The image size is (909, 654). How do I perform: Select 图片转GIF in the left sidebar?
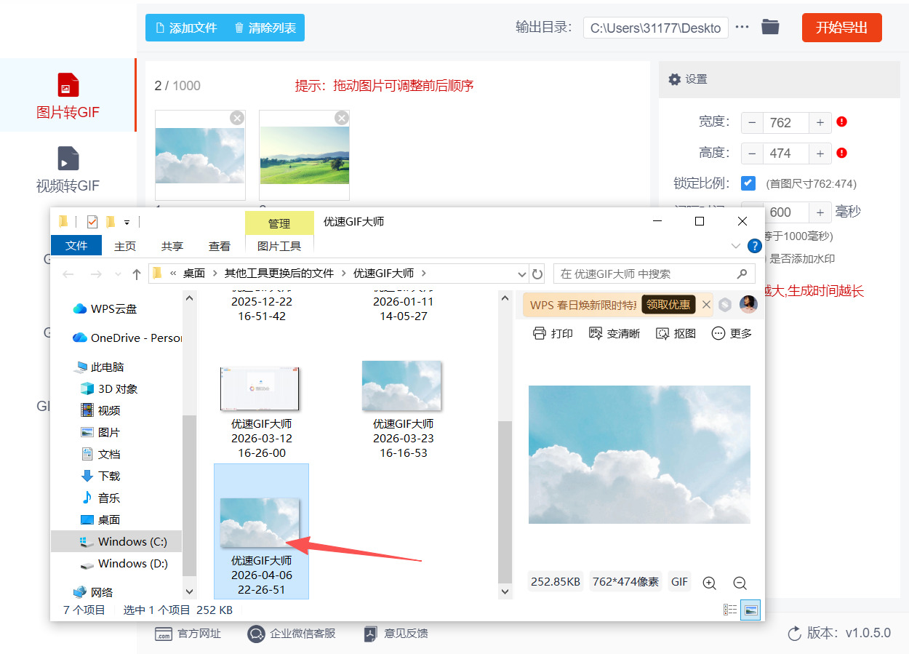pos(67,95)
